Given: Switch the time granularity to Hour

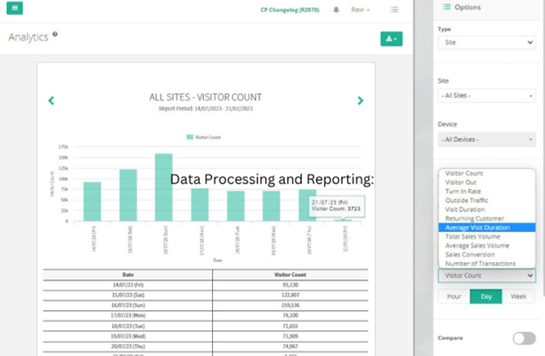Looking at the screenshot, I should click(454, 297).
